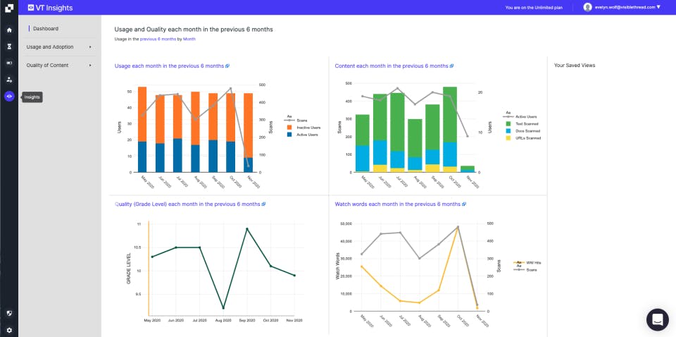
Task: Click the shield icon near the rail bottom
Action: coord(9,313)
